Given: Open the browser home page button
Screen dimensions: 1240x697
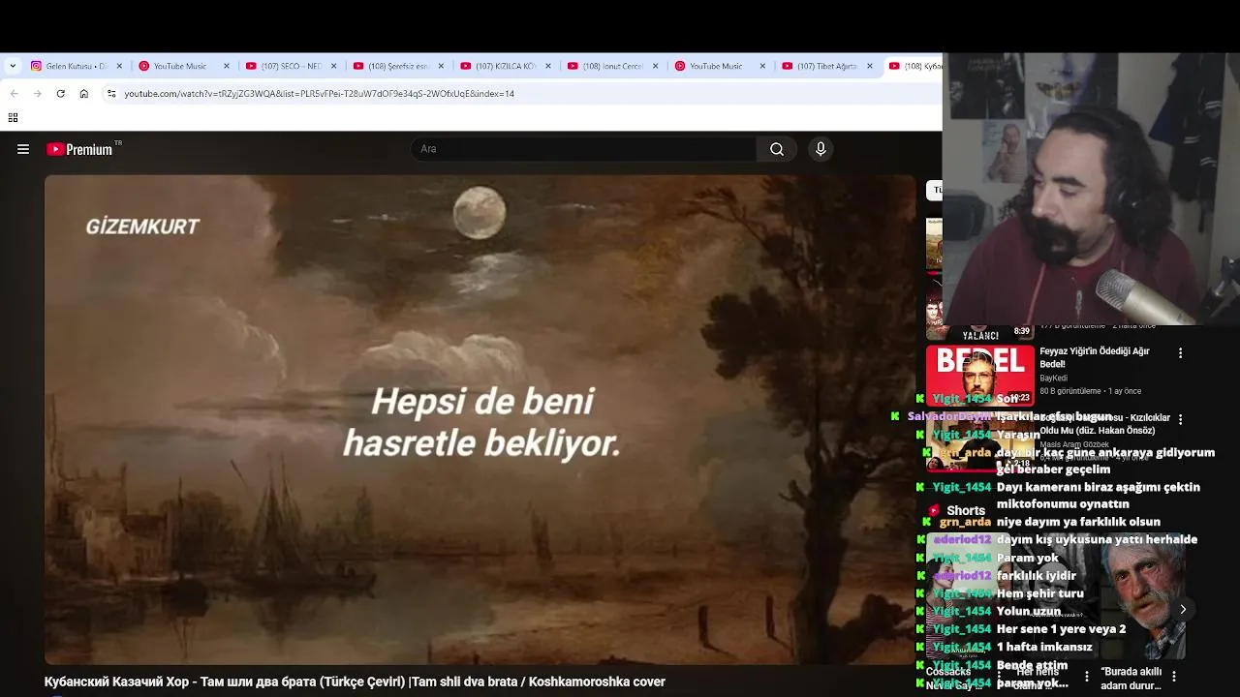Looking at the screenshot, I should pos(84,94).
